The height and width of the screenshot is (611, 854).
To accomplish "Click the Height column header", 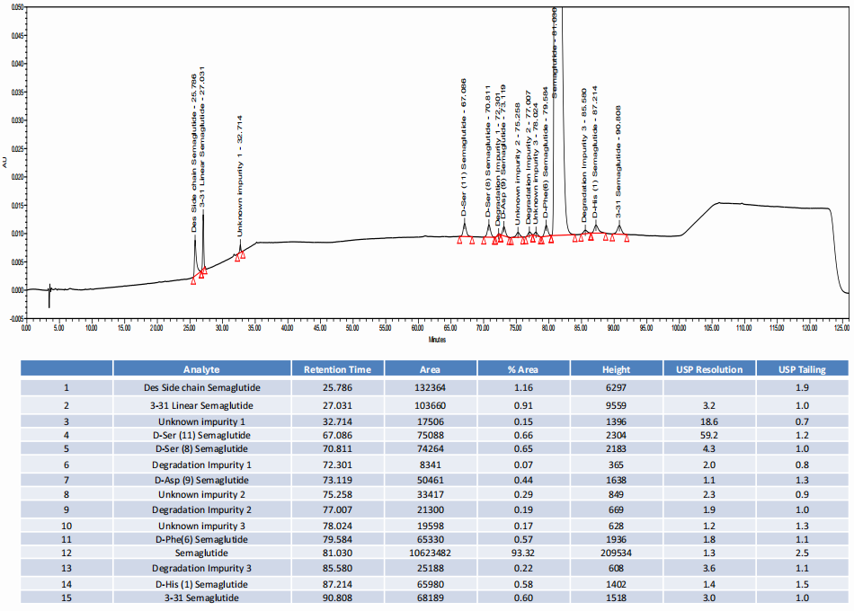I will click(x=616, y=369).
